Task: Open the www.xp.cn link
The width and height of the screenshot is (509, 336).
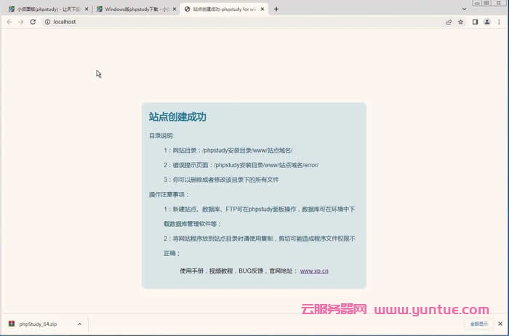Action: point(314,271)
